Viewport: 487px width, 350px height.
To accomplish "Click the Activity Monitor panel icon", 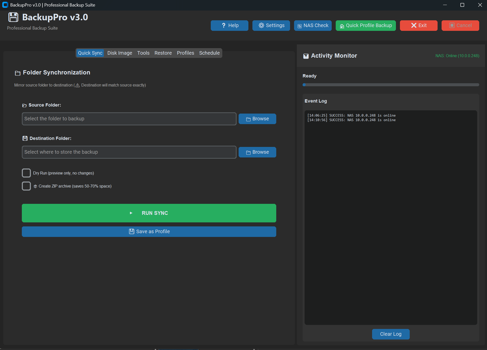I will (306, 56).
